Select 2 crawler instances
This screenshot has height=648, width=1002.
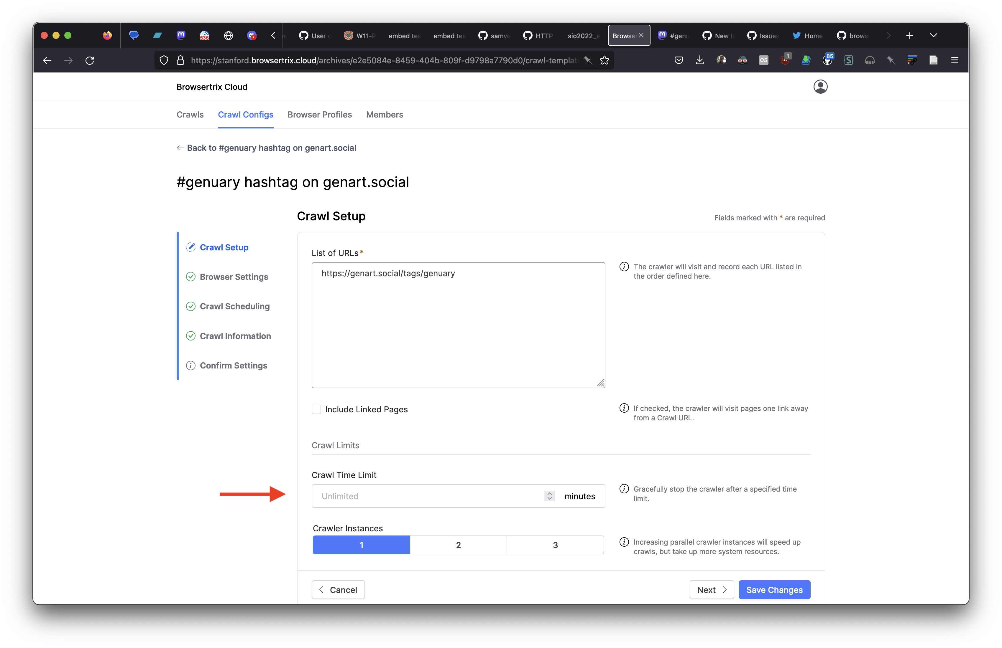(x=458, y=545)
